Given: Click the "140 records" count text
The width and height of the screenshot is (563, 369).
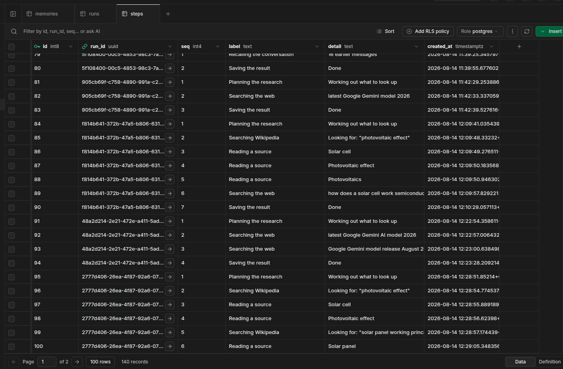Looking at the screenshot, I should coord(135,362).
